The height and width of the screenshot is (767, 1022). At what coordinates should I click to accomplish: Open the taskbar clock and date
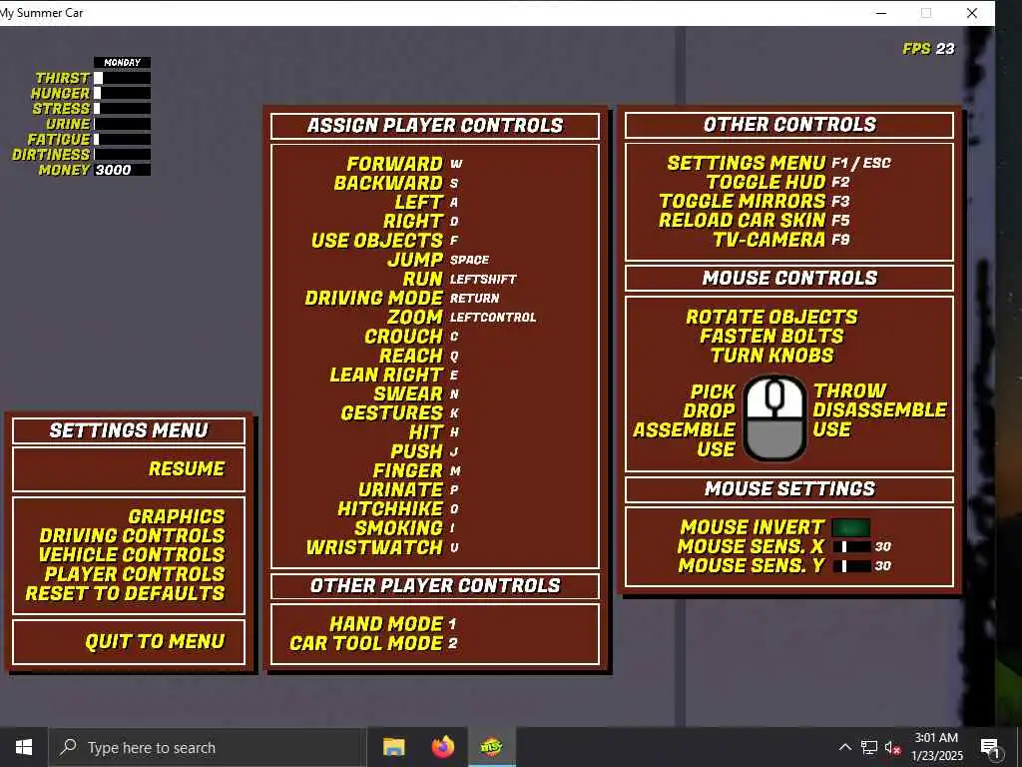pos(936,747)
